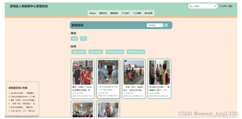Open the 个人收藏 navigation item
The width and height of the screenshot is (242, 119).
tap(137, 13)
